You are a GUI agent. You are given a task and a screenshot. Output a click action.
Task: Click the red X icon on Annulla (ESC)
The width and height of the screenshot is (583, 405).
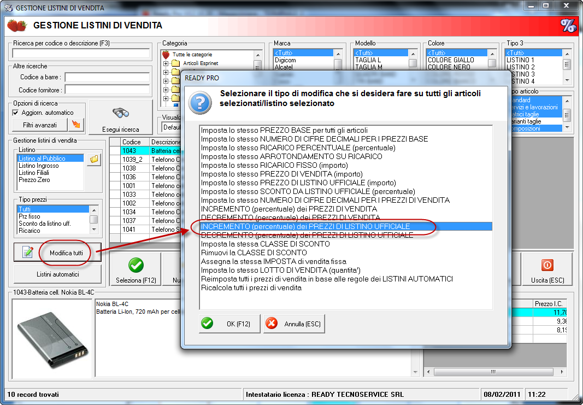point(272,323)
